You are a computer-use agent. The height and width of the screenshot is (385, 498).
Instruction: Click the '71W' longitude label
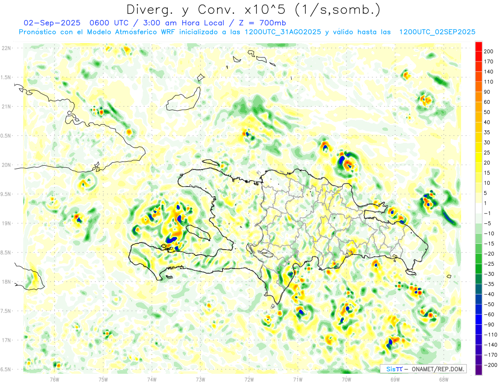click(298, 379)
